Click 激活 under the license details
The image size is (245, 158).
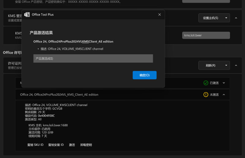(72, 145)
